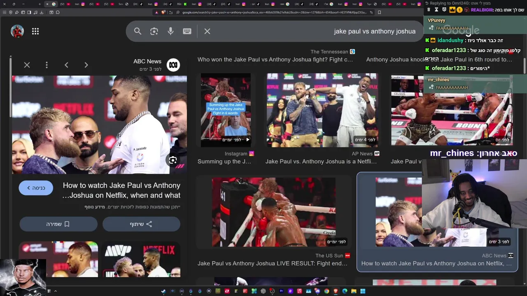
Task: Click the ABC News logo in preview header
Action: (173, 65)
